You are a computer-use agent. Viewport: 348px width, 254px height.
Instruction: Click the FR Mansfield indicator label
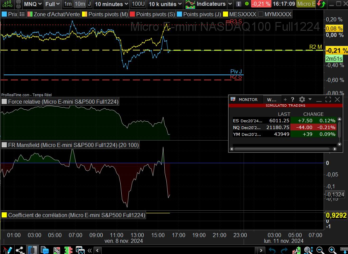point(73,145)
